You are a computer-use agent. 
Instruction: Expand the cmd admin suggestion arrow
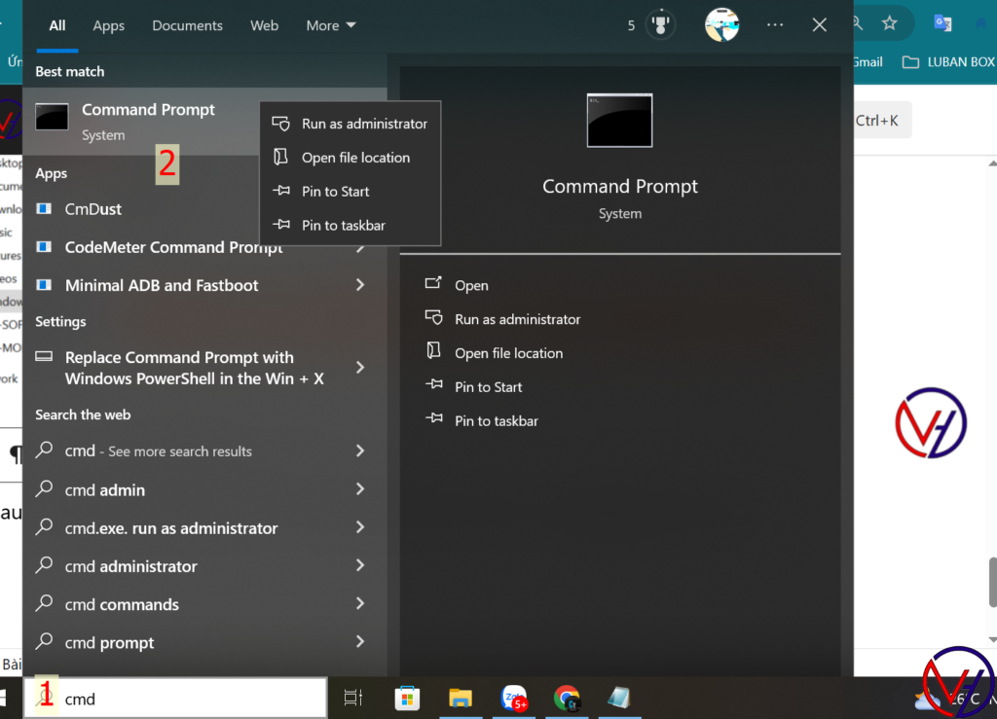coord(360,489)
